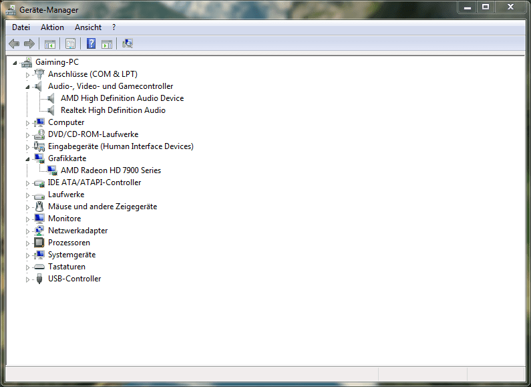Select AMD High Definition Audio Device text

click(x=122, y=98)
